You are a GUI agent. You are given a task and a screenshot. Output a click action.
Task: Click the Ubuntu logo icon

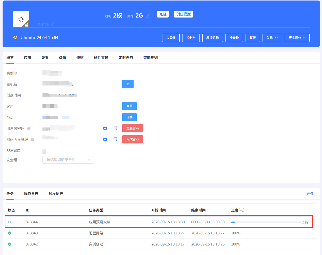tap(15, 37)
